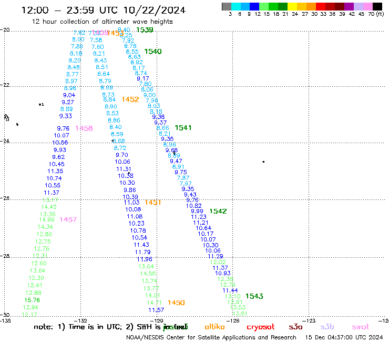Click the -22 latitude axis label
The width and height of the screenshot is (389, 342).
click(5, 85)
